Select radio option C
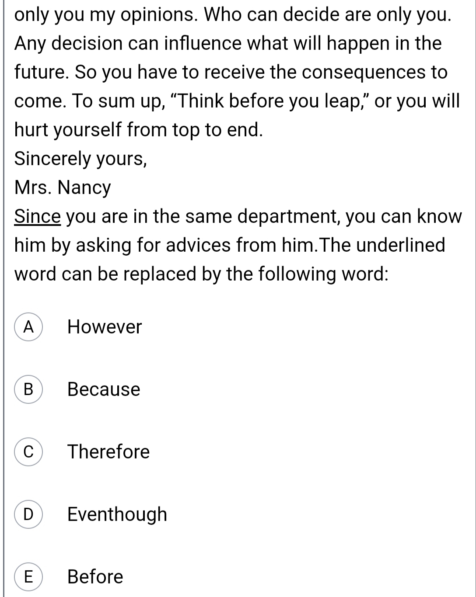The width and height of the screenshot is (476, 597). 28,451
